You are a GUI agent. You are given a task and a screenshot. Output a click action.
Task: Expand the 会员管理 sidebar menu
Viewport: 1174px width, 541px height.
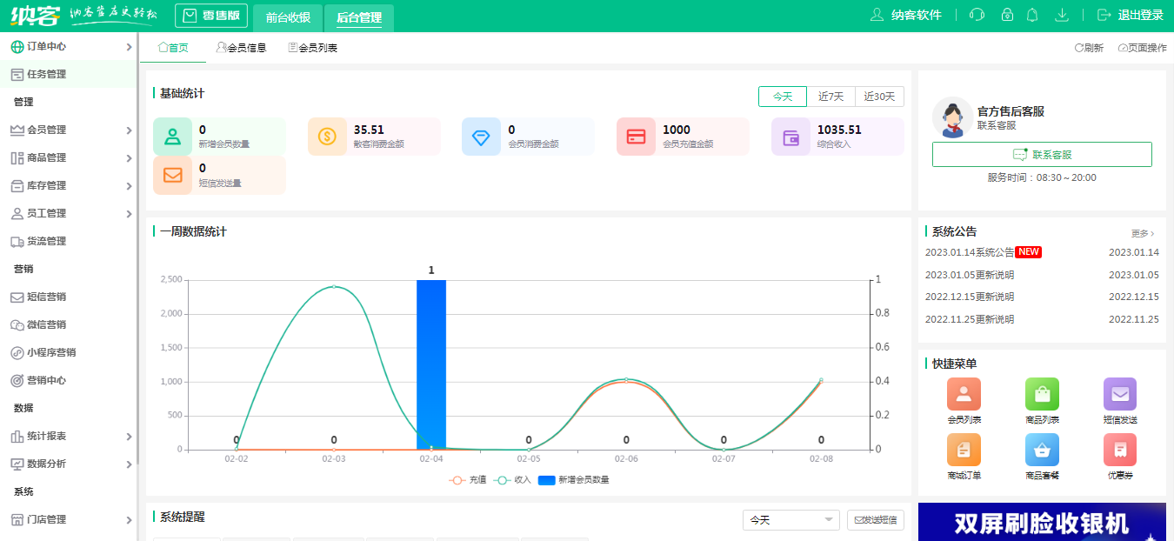click(x=70, y=130)
